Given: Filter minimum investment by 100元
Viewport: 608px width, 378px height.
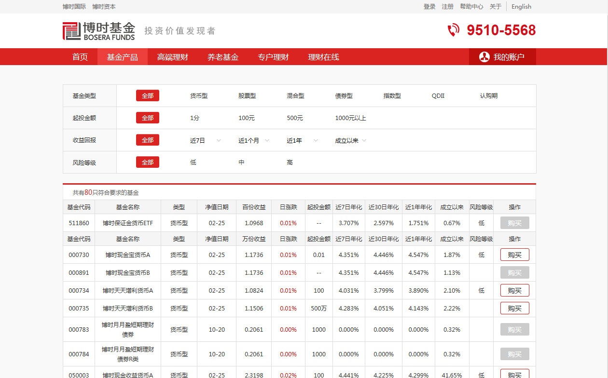Looking at the screenshot, I should [x=247, y=118].
